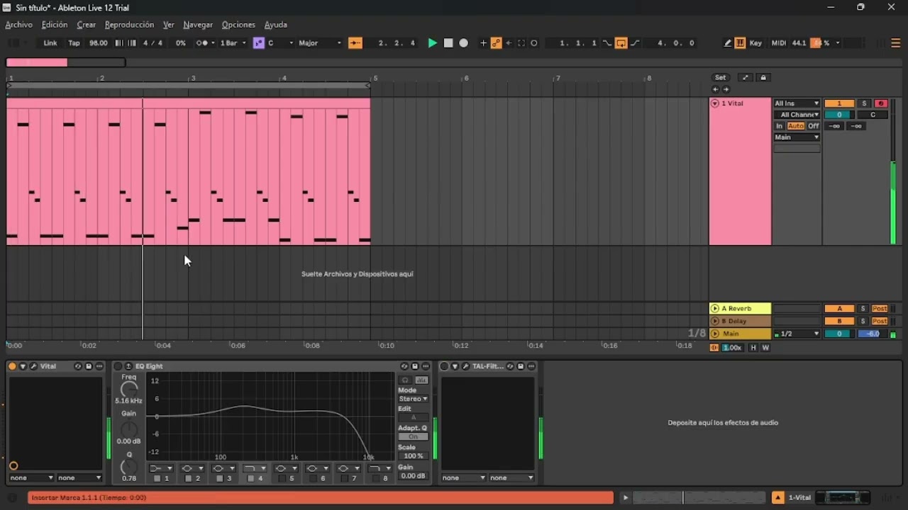The width and height of the screenshot is (908, 510).
Task: Adjust the EQ Eight Freq knob
Action: coord(129,389)
